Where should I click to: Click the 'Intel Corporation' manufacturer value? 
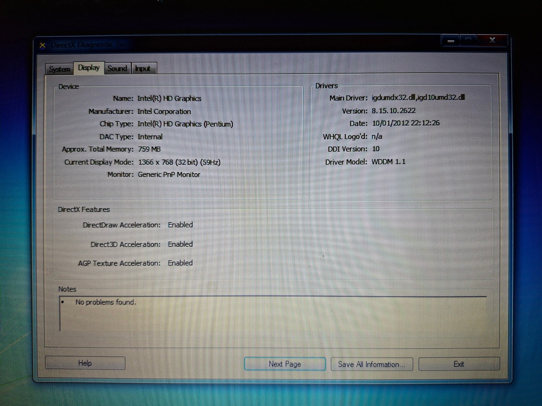[164, 111]
